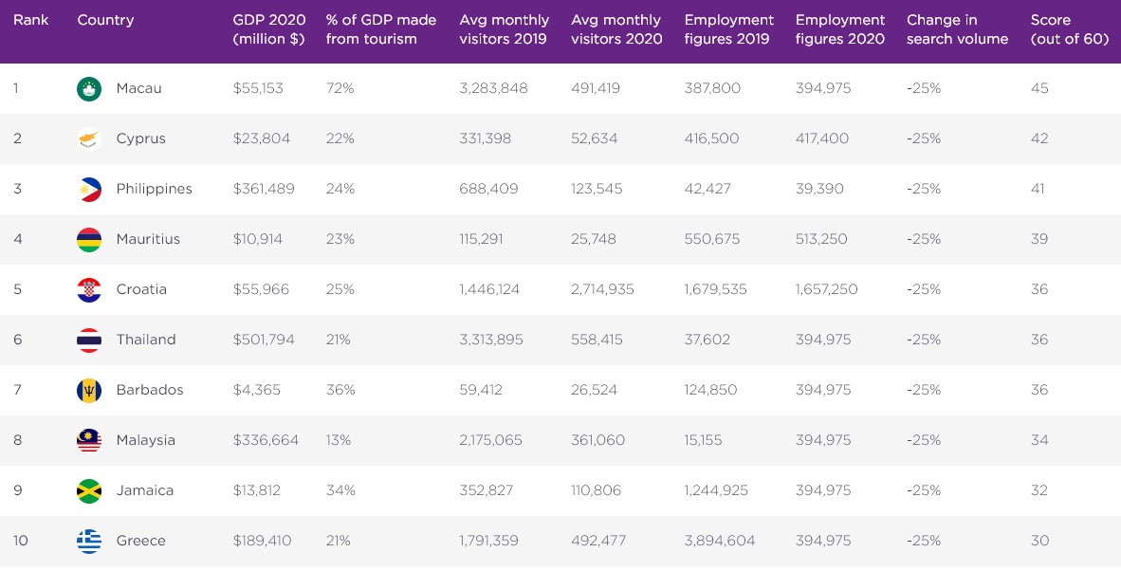Click the Philippines flag icon
This screenshot has height=571, width=1121.
(x=89, y=189)
